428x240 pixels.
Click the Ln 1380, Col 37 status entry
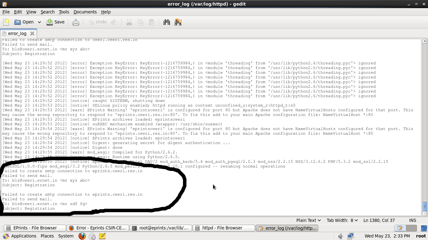[379, 220]
